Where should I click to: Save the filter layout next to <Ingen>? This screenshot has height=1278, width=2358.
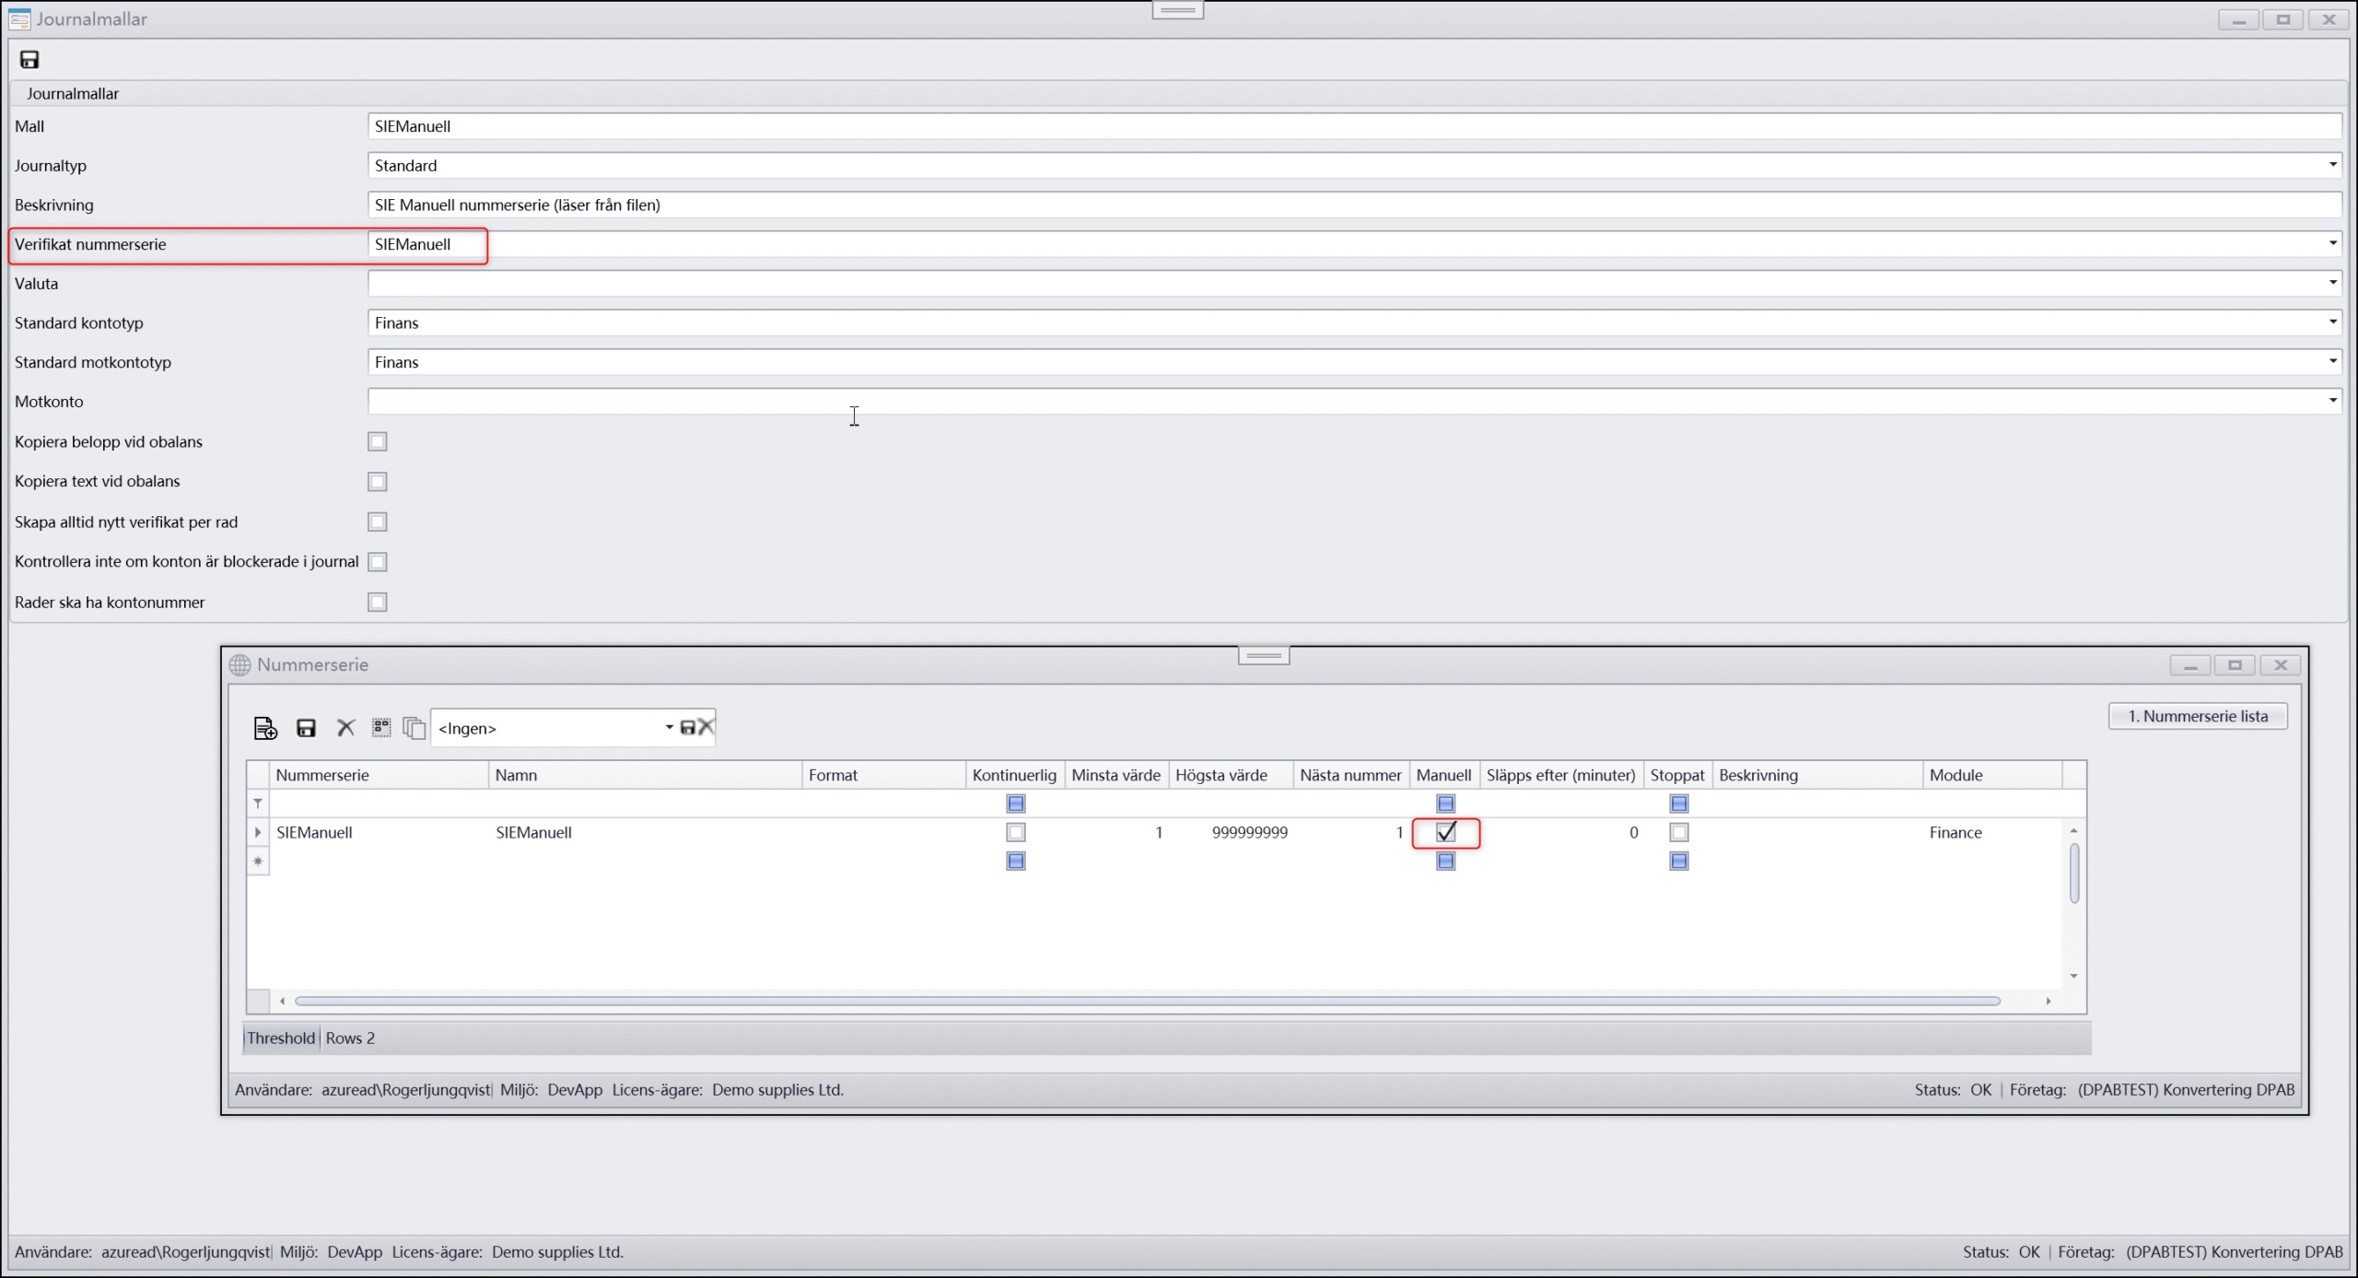[x=687, y=728]
